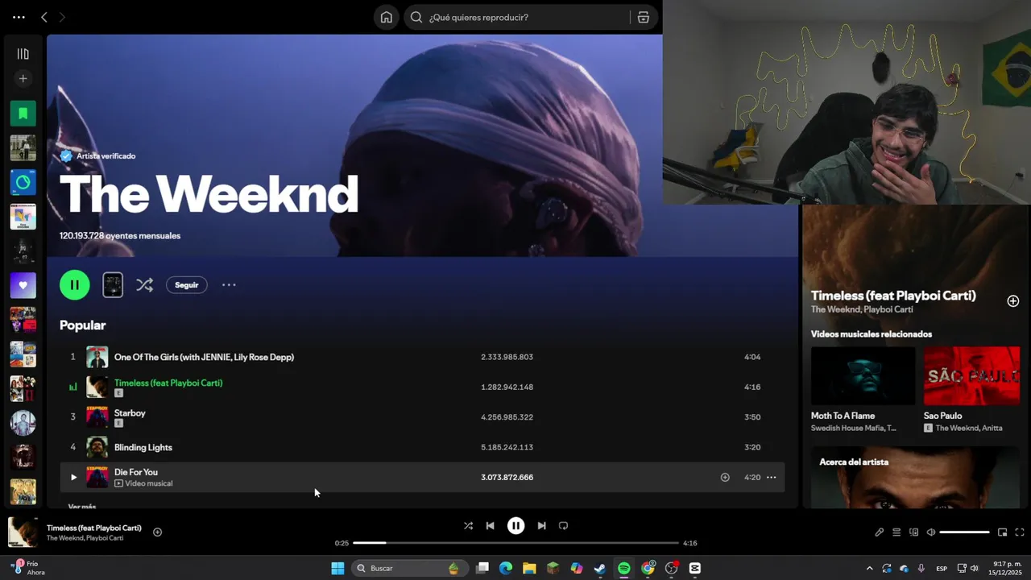Open the green bookmark Episodes playlist
Screen dimensions: 1031x580
[23, 114]
